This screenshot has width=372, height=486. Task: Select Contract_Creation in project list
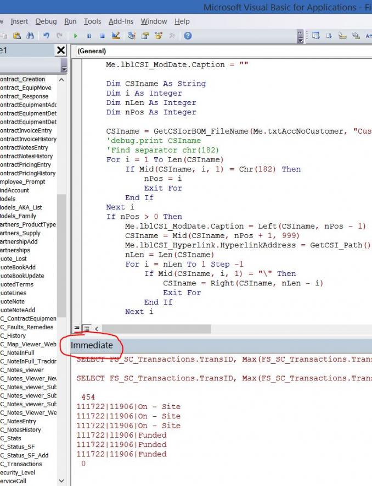click(x=22, y=79)
